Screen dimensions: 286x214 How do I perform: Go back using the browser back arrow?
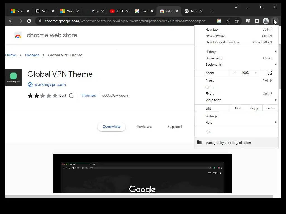coord(11,21)
